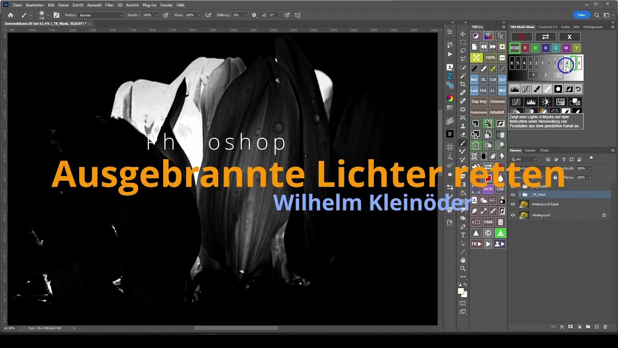
Task: Click the Reduzieren button
Action: [x=479, y=112]
